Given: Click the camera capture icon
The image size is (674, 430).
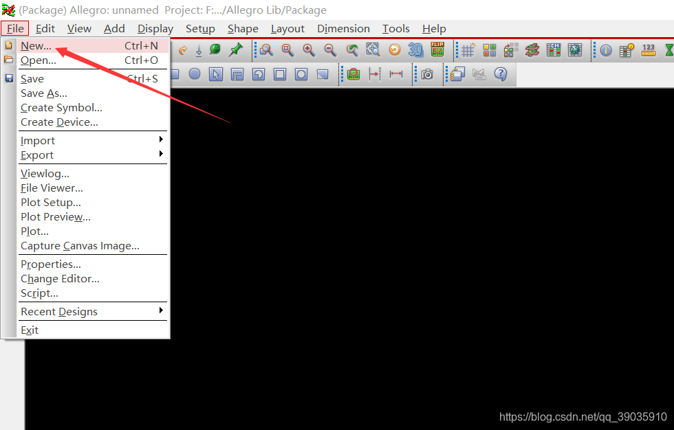Looking at the screenshot, I should pos(427,74).
